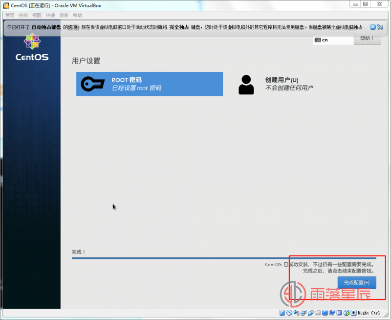Click the display settings status icon
Image resolution: width=391 pixels, height=320 pixels.
pyautogui.click(x=325, y=313)
